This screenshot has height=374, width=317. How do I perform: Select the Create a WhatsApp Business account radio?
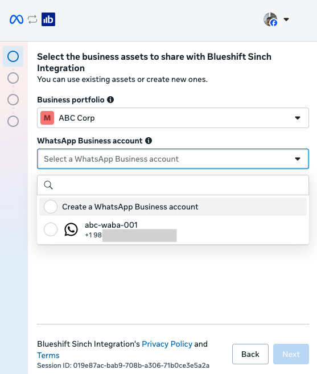[51, 207]
